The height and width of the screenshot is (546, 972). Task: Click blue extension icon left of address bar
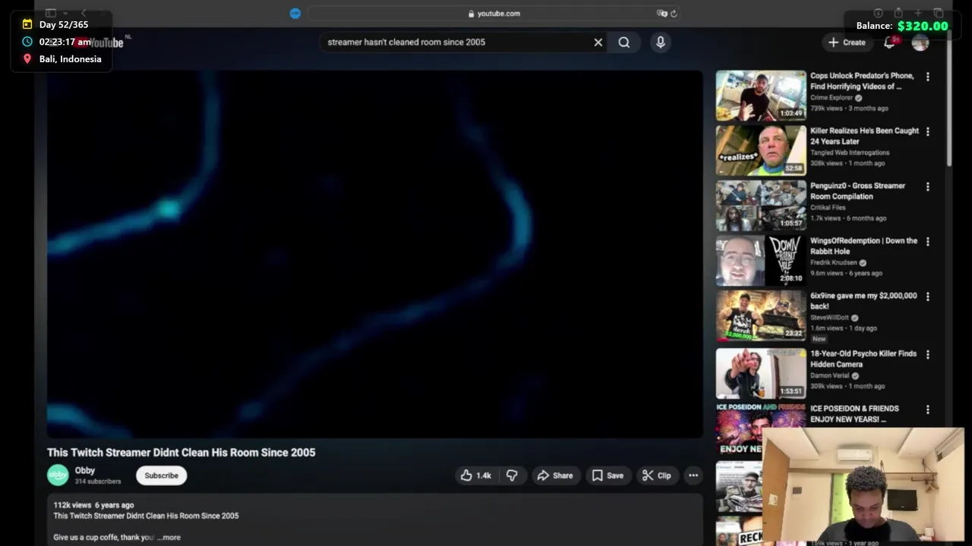coord(295,14)
